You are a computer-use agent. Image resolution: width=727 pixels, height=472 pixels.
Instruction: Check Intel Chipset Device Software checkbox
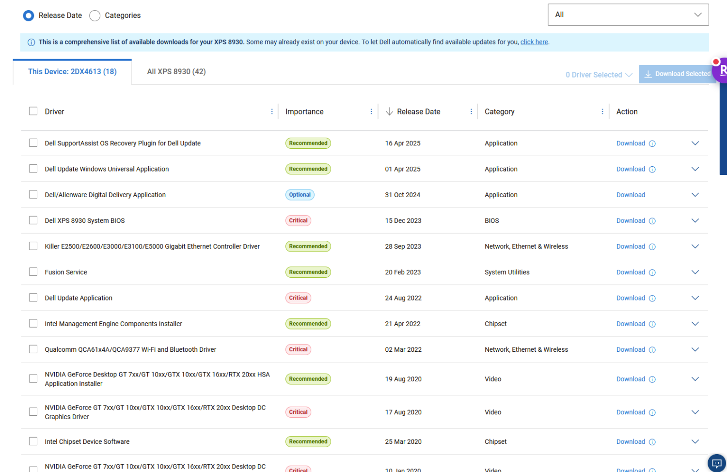pyautogui.click(x=33, y=441)
